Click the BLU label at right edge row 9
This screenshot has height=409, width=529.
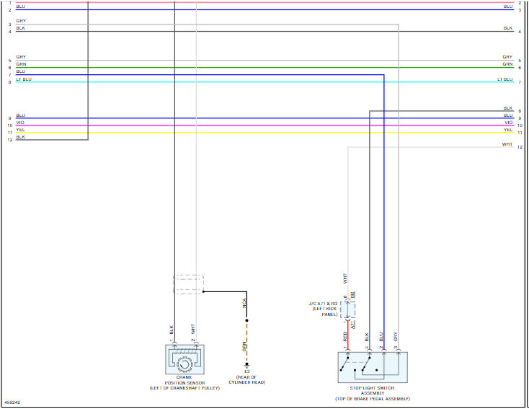[508, 115]
